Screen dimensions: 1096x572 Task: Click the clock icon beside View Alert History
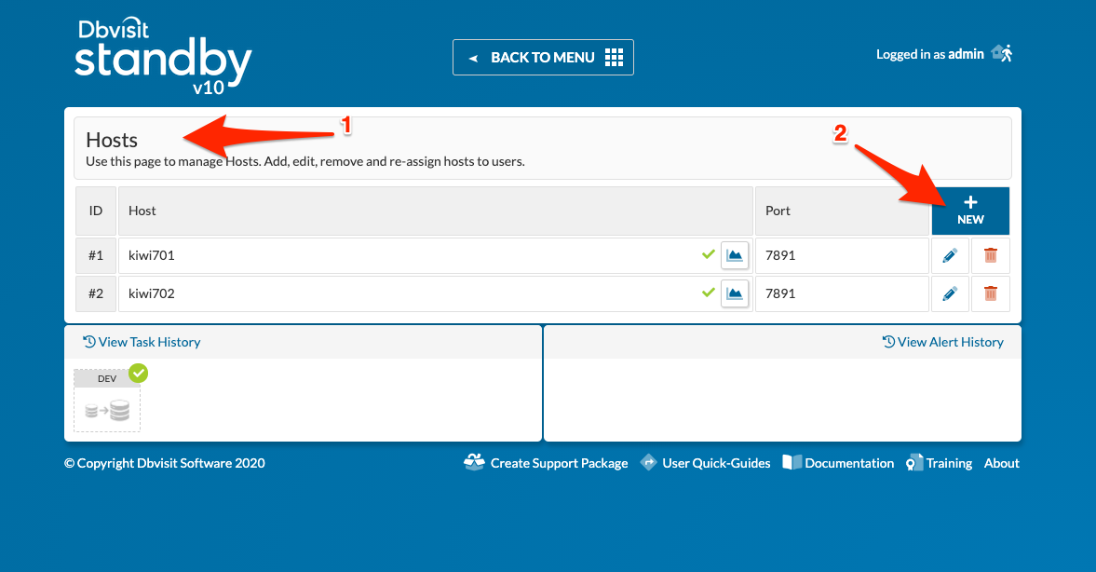point(888,342)
